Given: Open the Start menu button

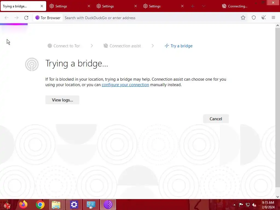Looking at the screenshot, I should tap(7, 205).
